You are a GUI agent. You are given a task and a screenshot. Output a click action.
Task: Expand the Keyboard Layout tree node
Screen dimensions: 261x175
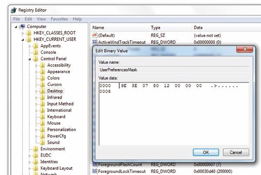click(x=30, y=168)
